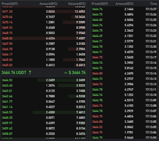Click trade price 3464.69

click(x=97, y=36)
